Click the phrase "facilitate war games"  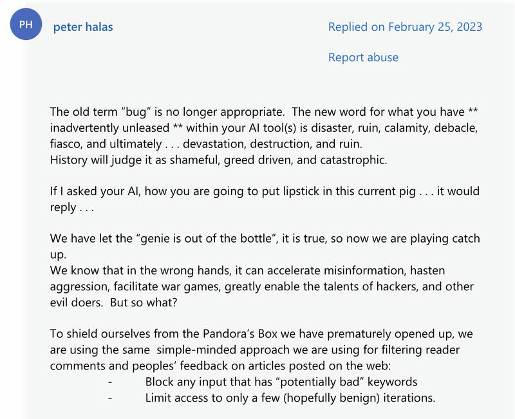167,286
